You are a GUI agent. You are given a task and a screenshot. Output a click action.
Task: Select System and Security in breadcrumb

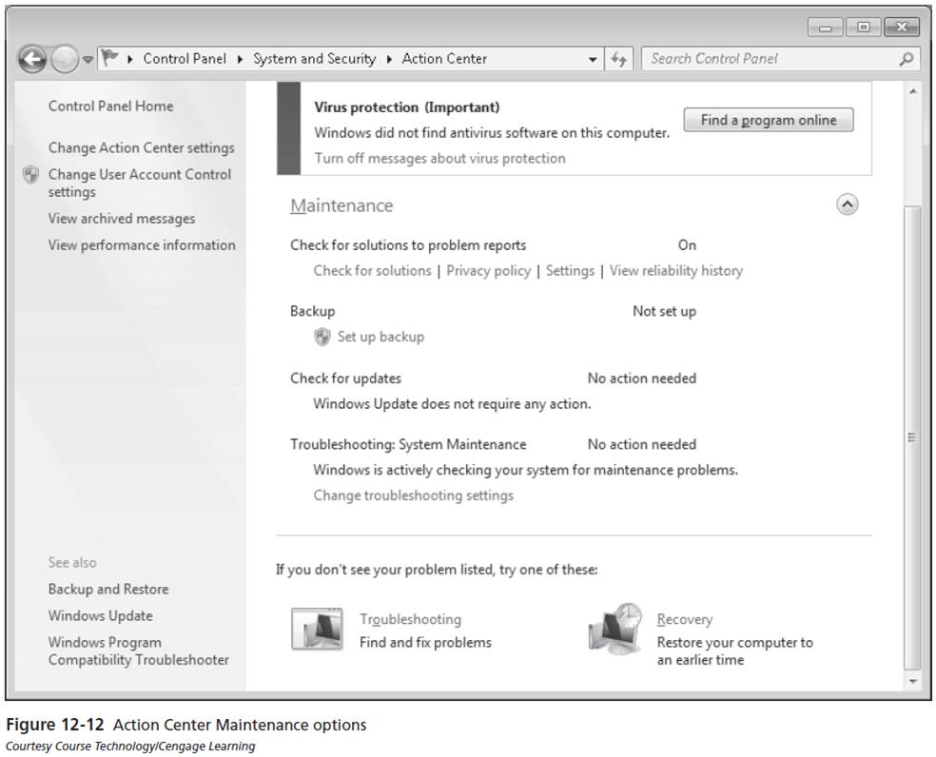point(314,59)
